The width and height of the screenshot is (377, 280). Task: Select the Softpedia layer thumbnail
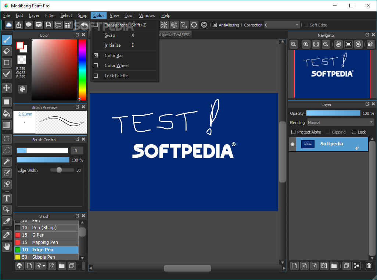point(308,144)
